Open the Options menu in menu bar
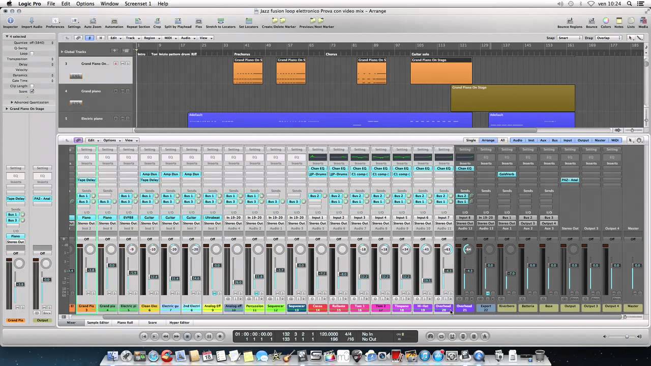The width and height of the screenshot is (651, 366). coord(85,4)
